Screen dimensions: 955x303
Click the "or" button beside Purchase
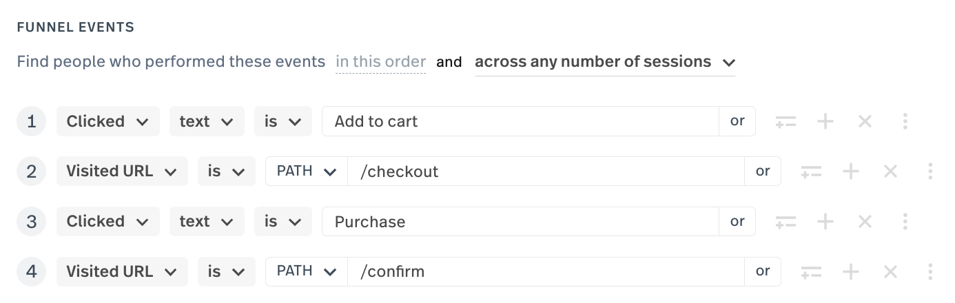[x=737, y=222]
